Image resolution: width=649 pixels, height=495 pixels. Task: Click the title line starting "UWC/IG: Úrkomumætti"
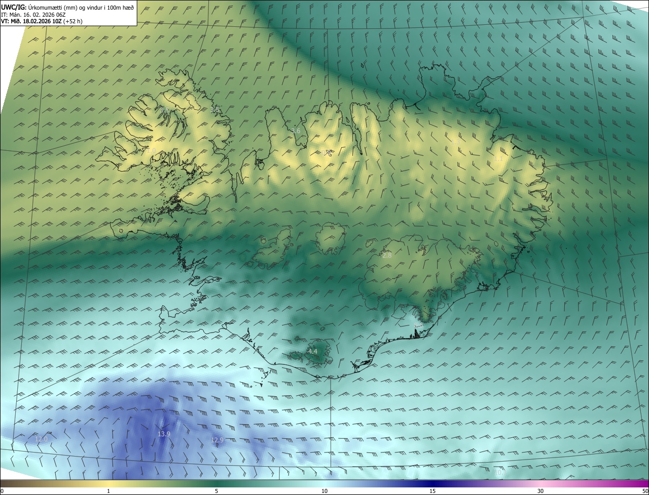click(x=67, y=7)
